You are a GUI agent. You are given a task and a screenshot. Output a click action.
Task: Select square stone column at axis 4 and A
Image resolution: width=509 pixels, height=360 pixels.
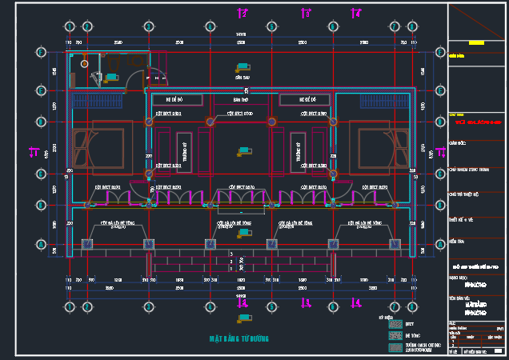point(210,245)
